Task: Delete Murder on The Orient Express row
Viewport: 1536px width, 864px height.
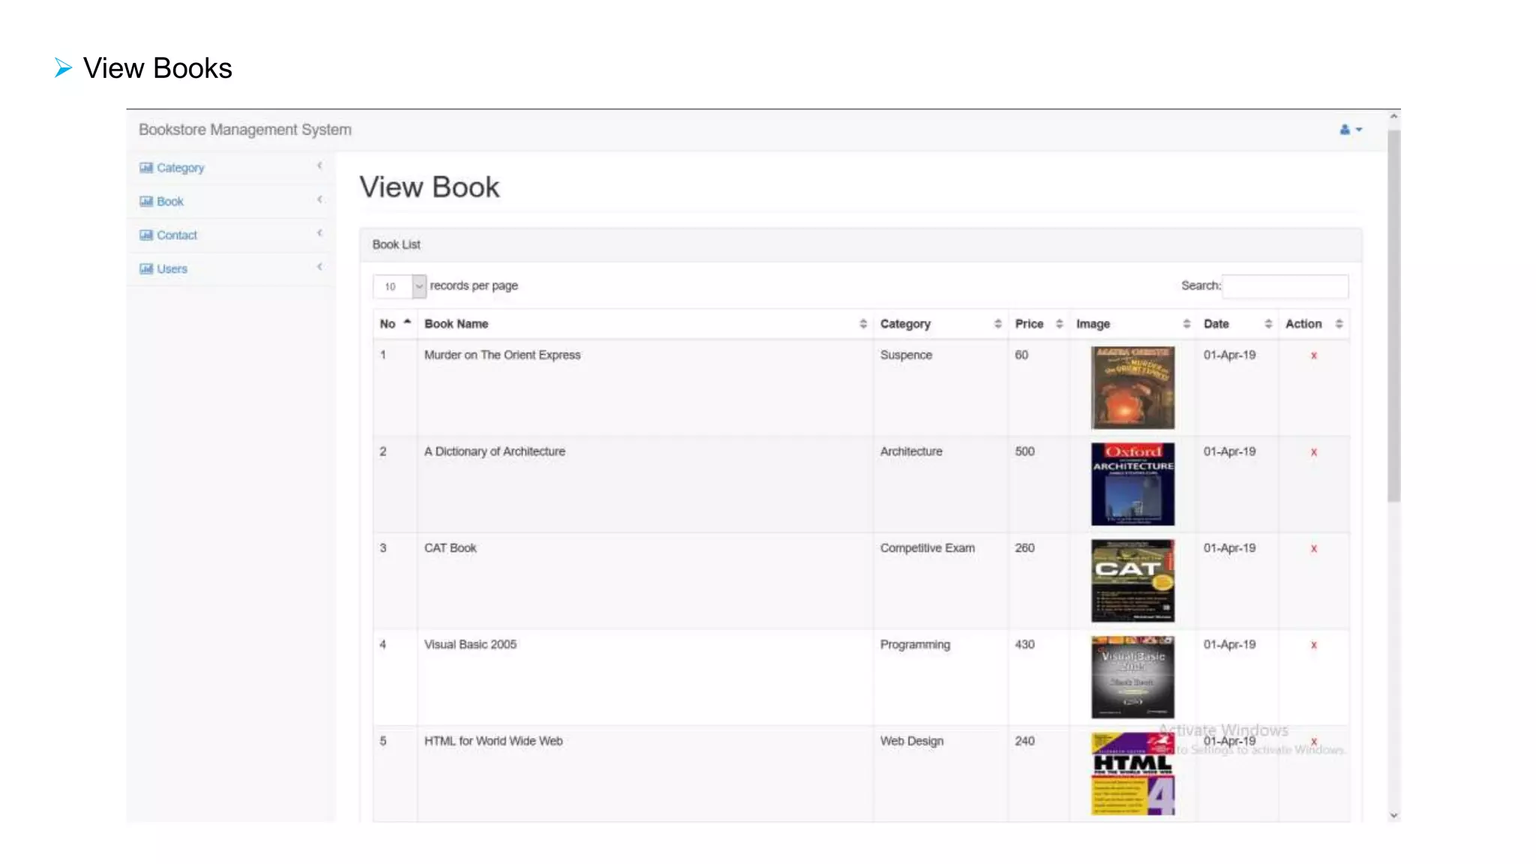Action: 1313,355
